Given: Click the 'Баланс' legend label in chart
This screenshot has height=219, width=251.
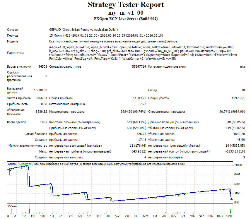Looking at the screenshot, I should (x=12, y=164).
